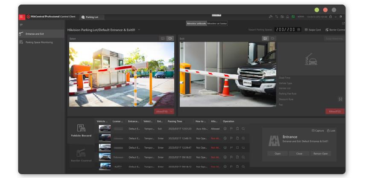Click the Enter camera live video

pos(122,74)
